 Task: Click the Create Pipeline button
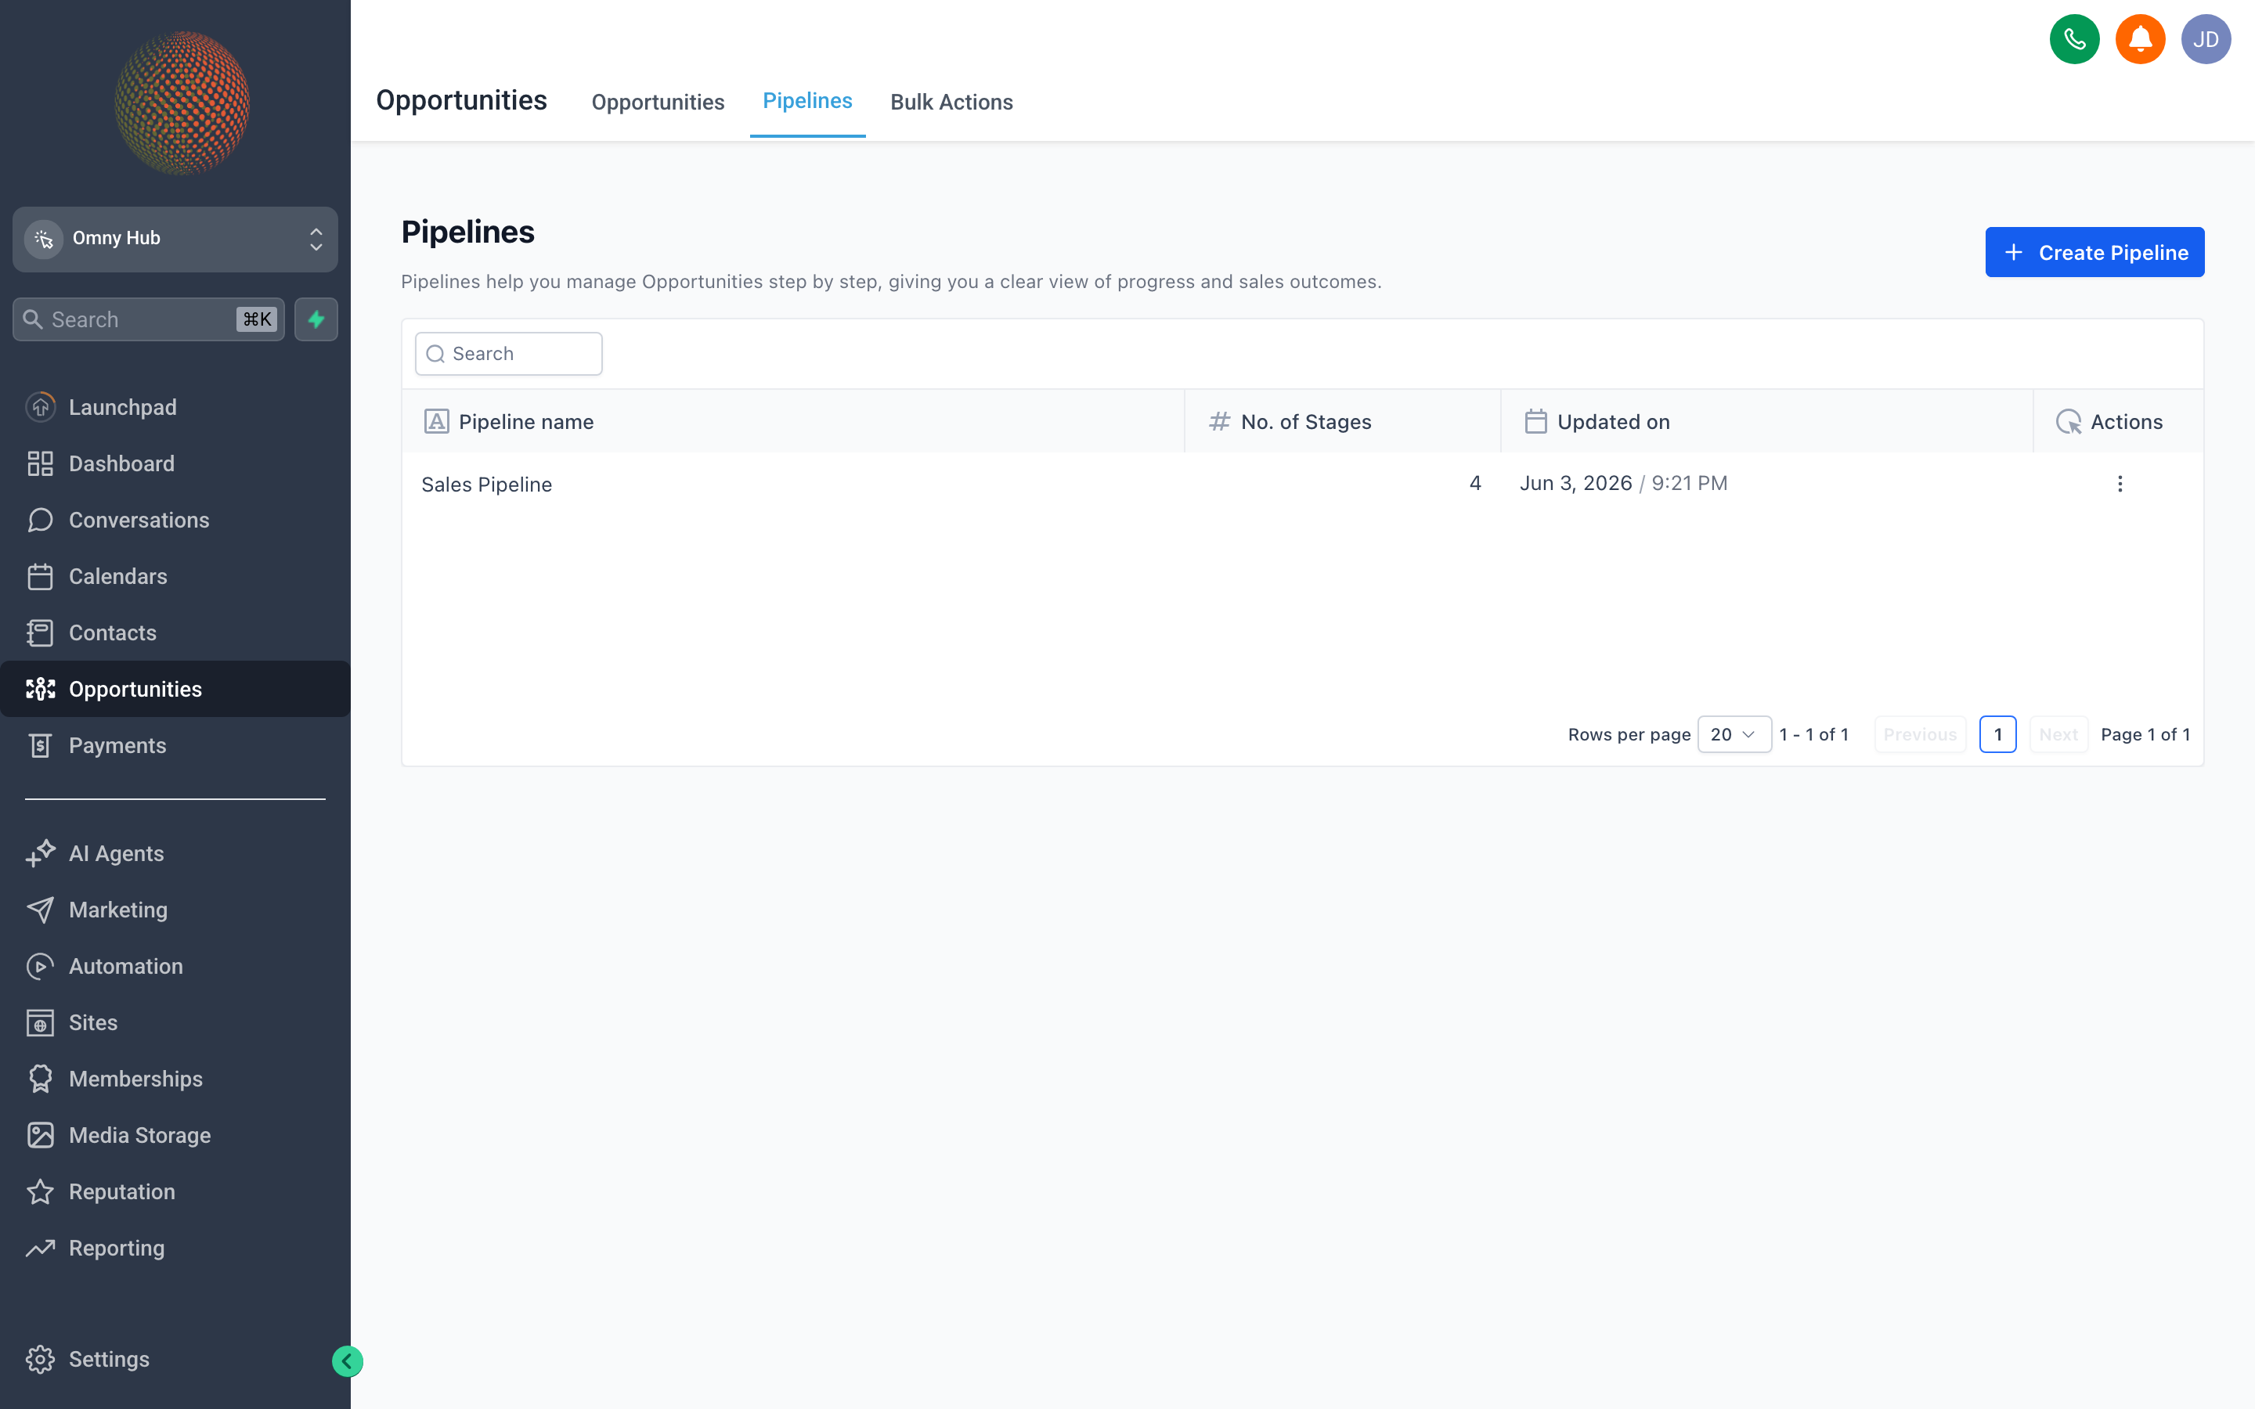coord(2094,251)
